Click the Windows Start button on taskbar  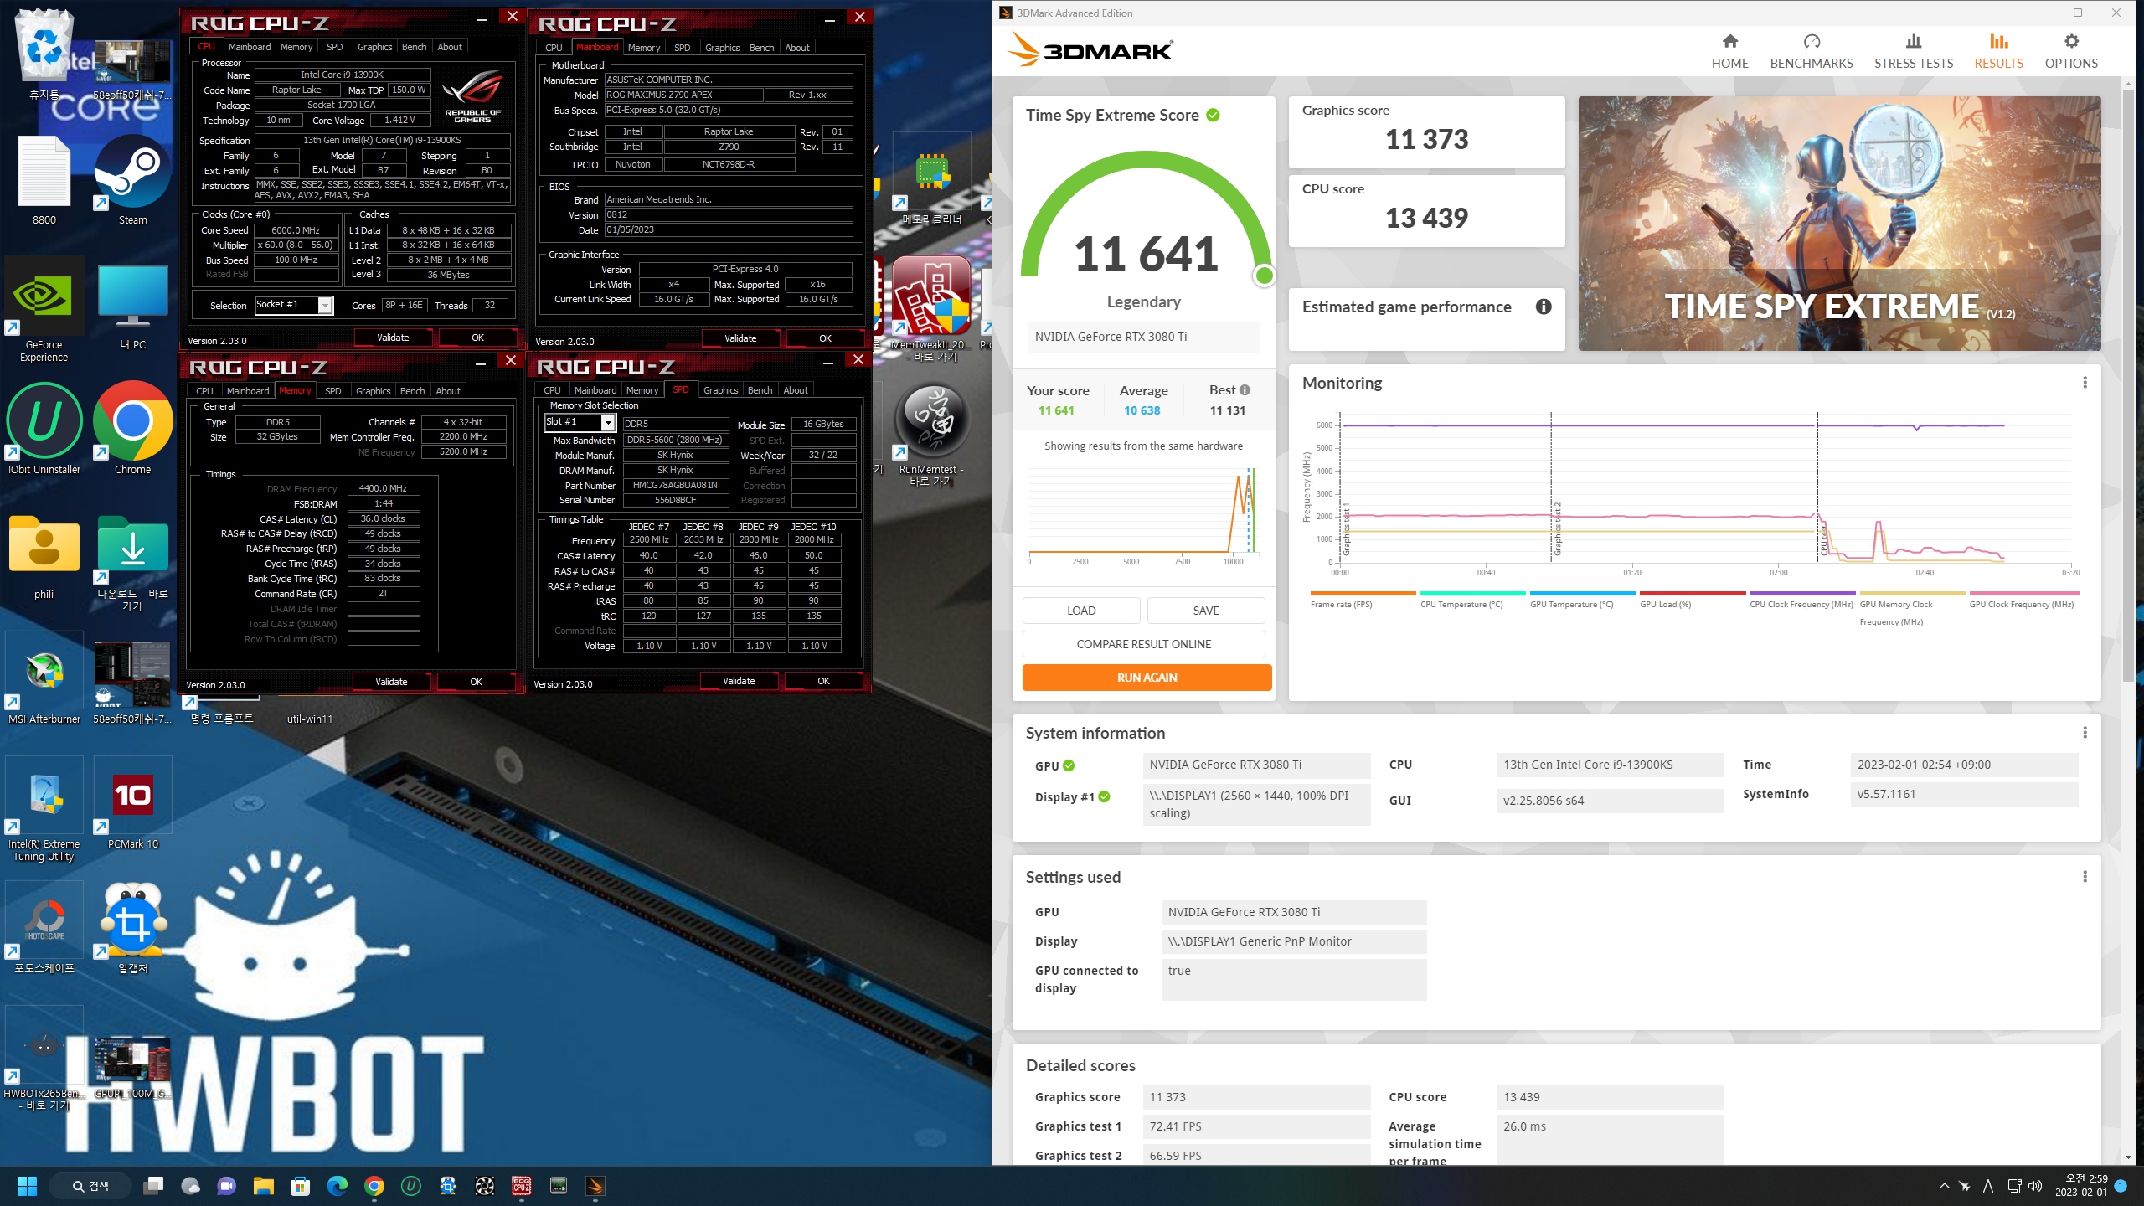(x=27, y=1186)
